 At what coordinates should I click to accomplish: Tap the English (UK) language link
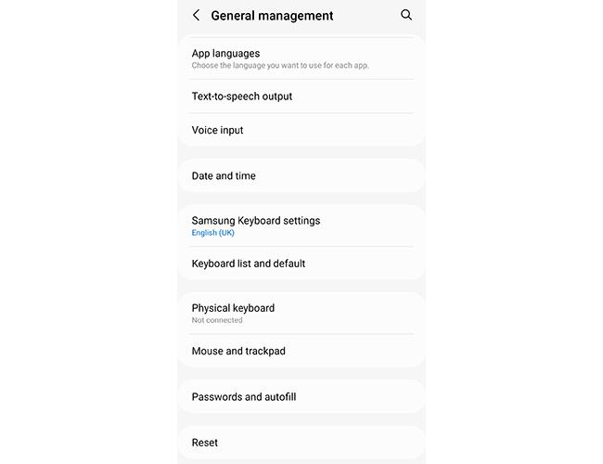212,233
